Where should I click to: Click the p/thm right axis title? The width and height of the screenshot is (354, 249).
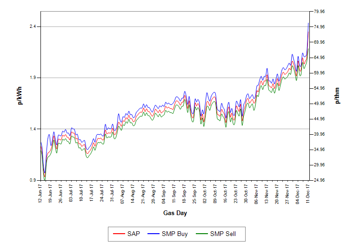coord(337,96)
